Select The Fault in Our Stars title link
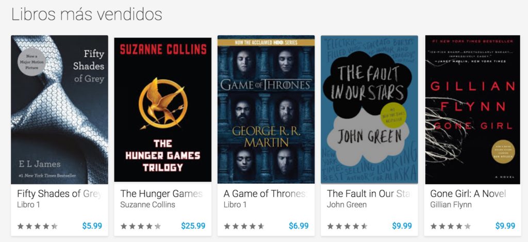This screenshot has height=242, width=528. tap(369, 194)
